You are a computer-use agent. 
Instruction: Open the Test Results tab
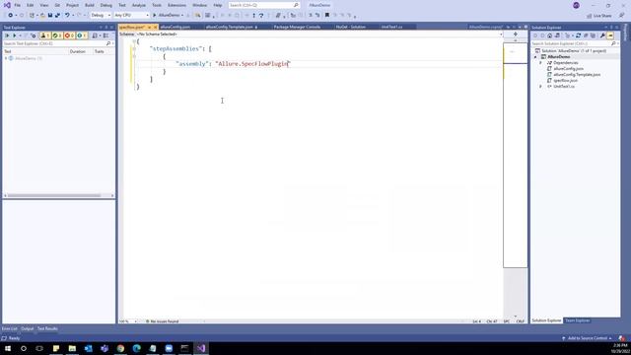click(x=47, y=328)
